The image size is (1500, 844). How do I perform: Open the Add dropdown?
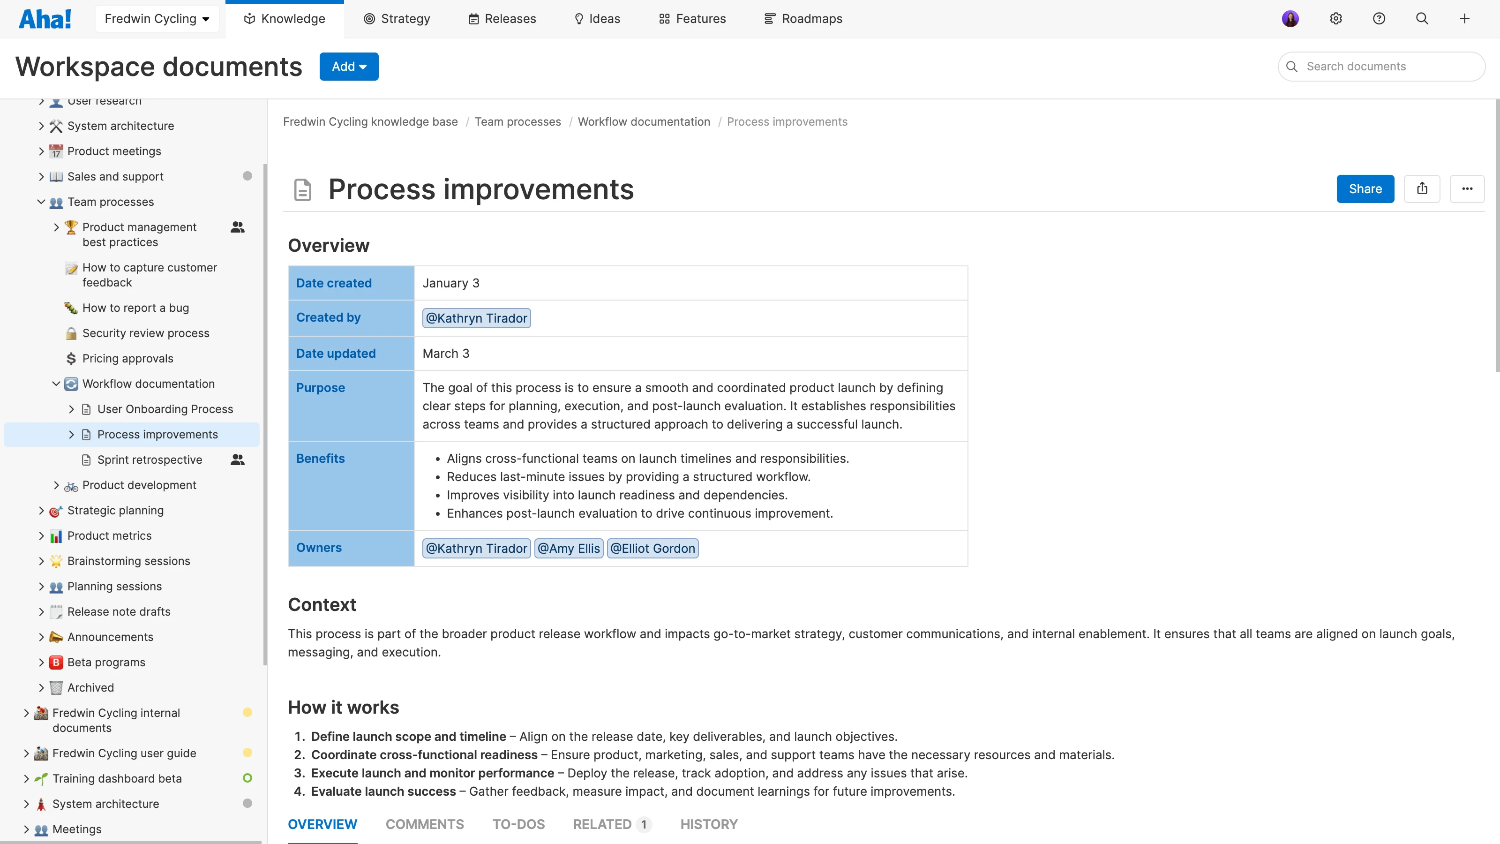(348, 66)
